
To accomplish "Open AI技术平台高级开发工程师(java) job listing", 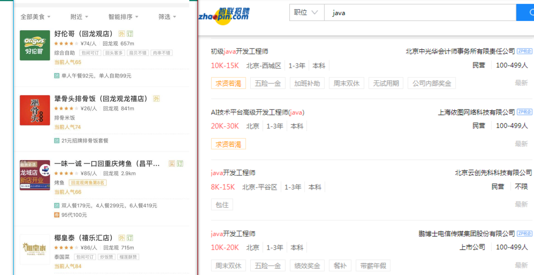I will (x=258, y=112).
